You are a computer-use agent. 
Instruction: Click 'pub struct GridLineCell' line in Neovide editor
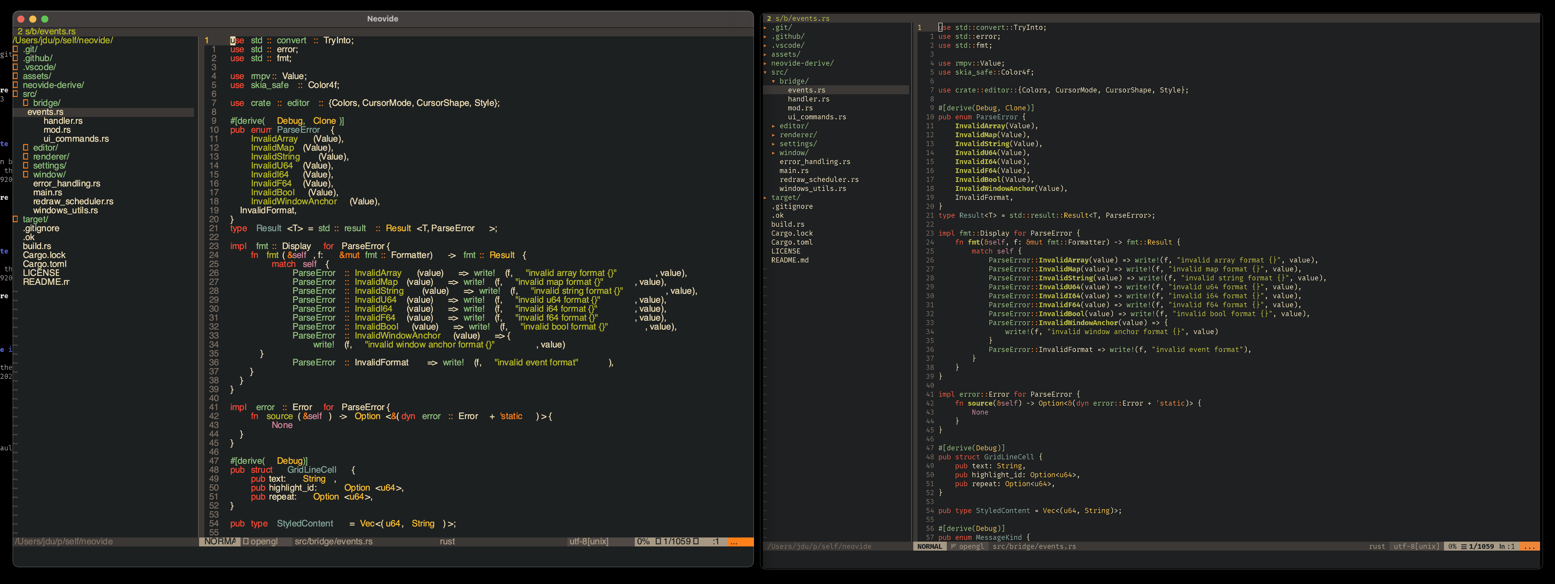(x=292, y=470)
